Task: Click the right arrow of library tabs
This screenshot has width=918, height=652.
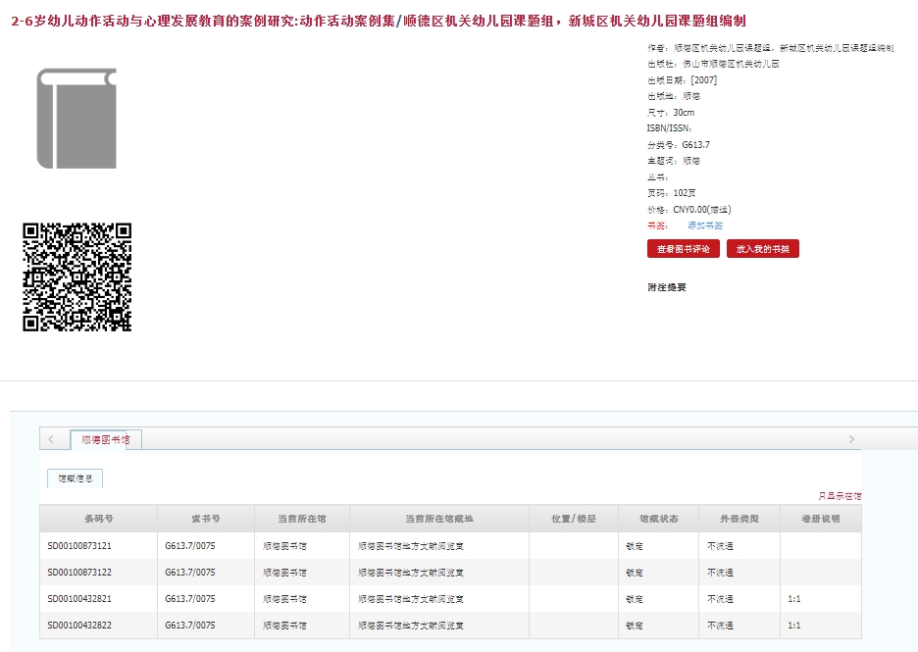Action: click(851, 439)
